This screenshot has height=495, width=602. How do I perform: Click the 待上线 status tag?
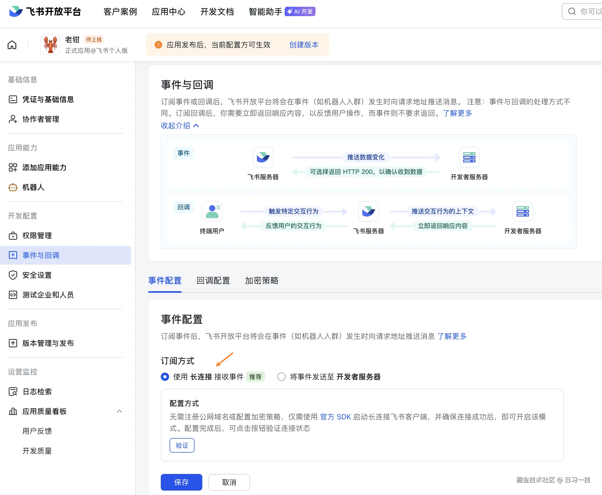coord(94,39)
